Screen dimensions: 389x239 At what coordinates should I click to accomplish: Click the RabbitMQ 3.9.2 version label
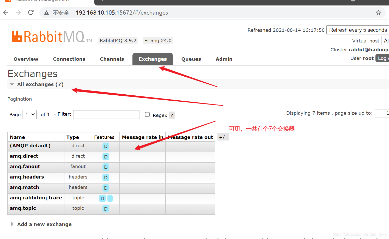click(118, 41)
